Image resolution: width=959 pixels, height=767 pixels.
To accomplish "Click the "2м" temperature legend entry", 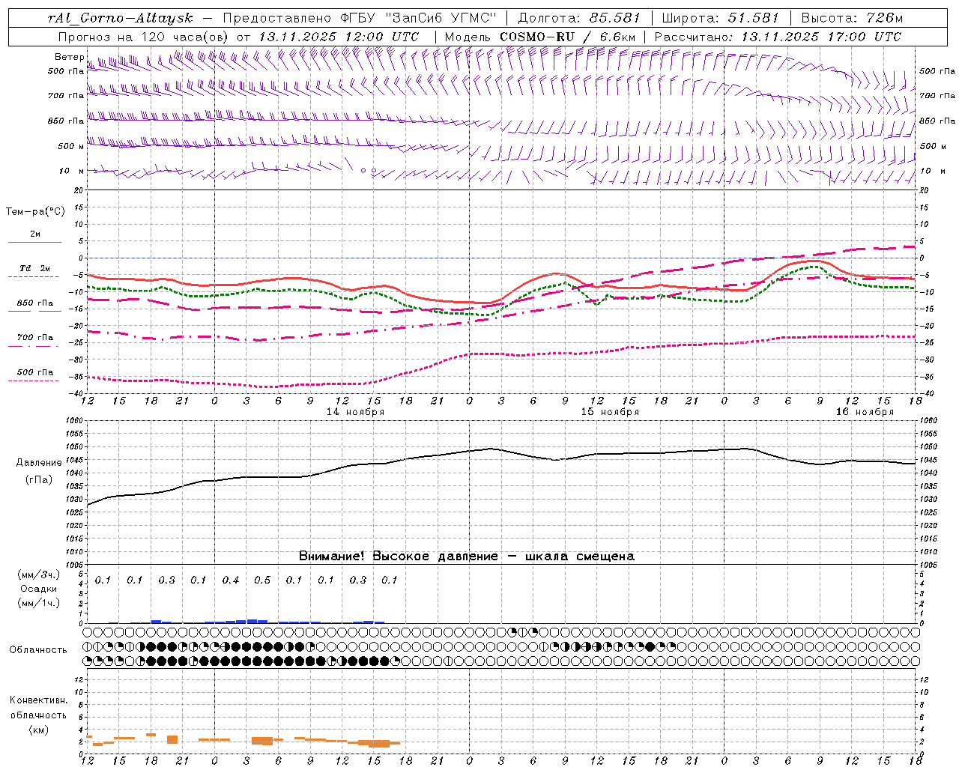I will 35,234.
